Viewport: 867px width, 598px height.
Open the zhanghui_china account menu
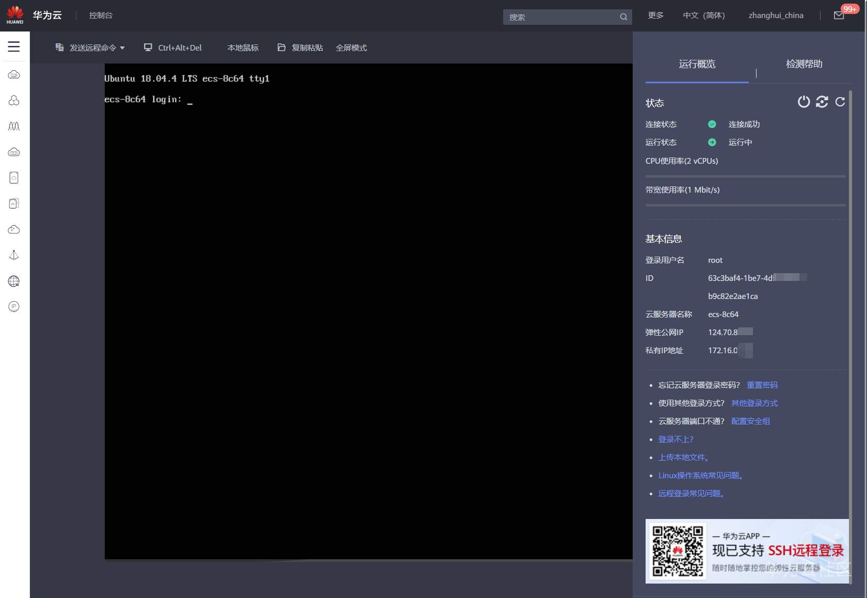tap(776, 15)
